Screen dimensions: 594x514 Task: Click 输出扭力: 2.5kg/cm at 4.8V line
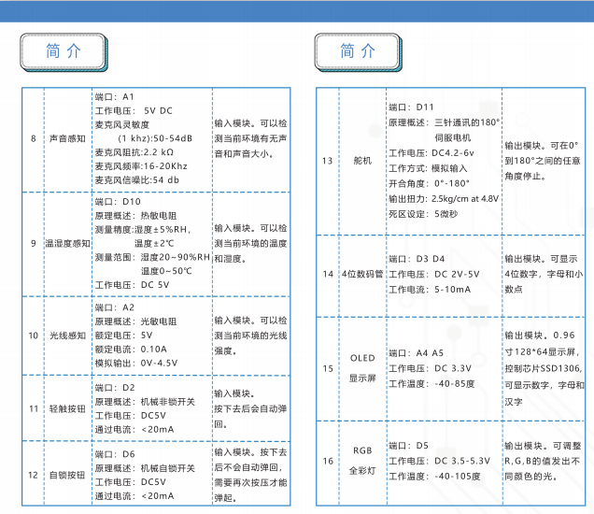point(444,199)
